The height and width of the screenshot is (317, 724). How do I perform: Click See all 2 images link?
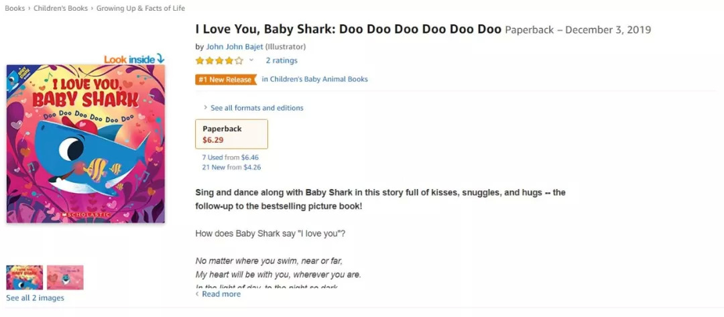(35, 298)
